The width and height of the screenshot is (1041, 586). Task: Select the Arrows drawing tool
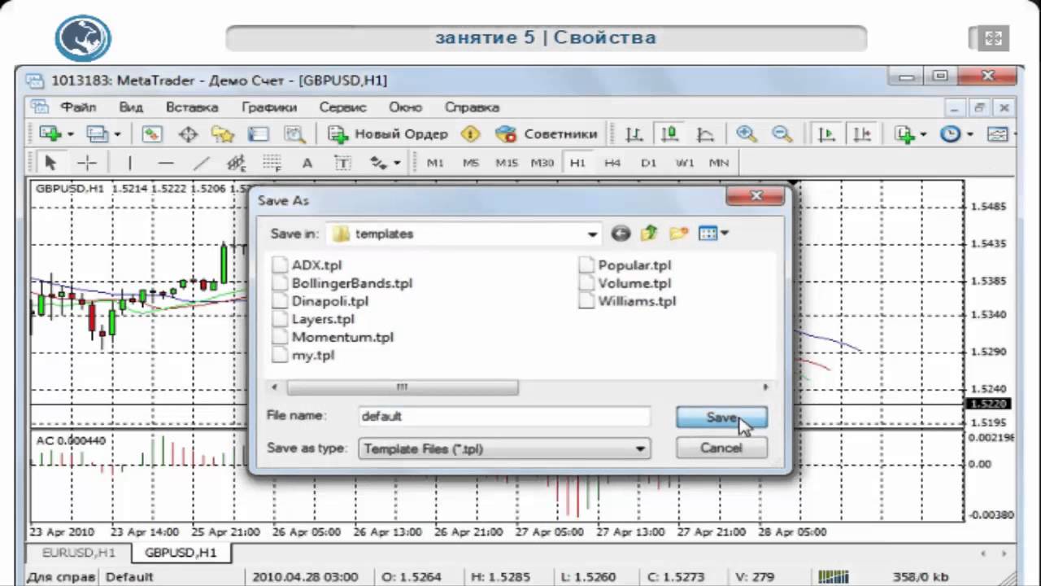379,163
